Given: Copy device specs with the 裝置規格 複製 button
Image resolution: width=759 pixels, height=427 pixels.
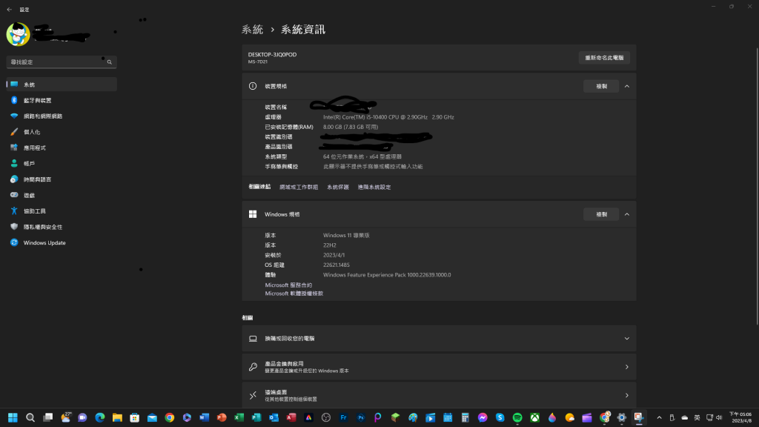Looking at the screenshot, I should [x=601, y=86].
